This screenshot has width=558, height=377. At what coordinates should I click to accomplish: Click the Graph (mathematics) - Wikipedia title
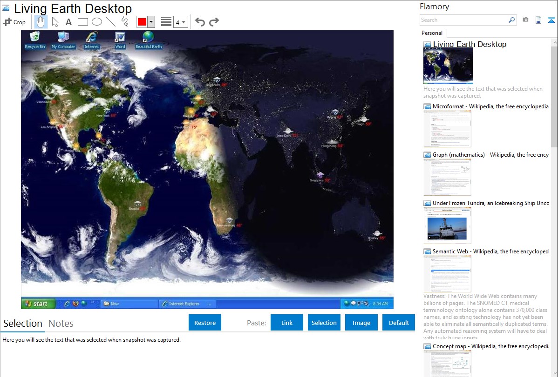(490, 155)
